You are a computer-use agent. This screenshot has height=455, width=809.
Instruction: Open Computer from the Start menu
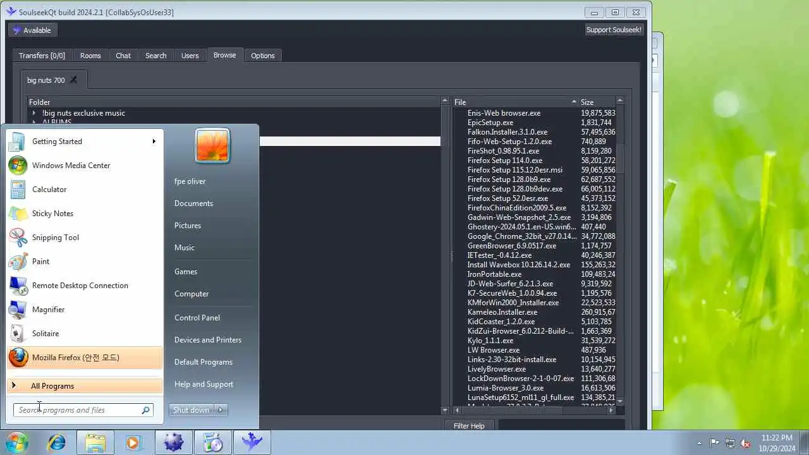coord(192,294)
